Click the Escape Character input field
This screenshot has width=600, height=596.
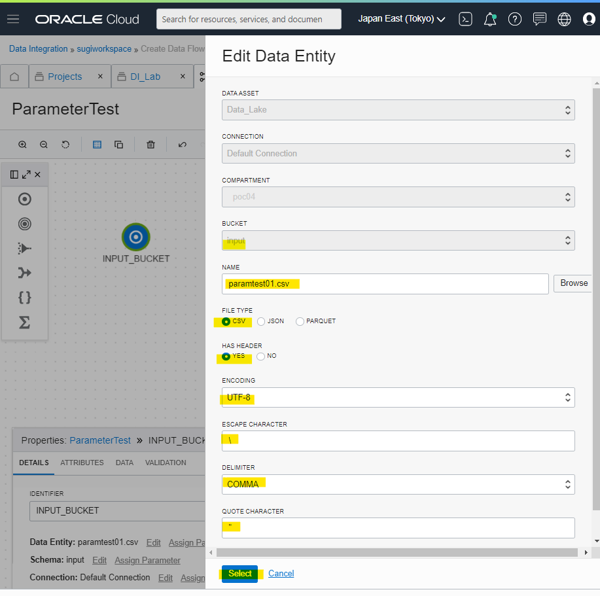coord(398,441)
